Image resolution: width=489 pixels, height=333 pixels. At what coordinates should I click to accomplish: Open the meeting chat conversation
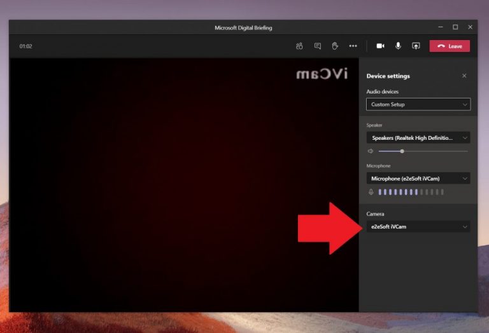(x=318, y=46)
